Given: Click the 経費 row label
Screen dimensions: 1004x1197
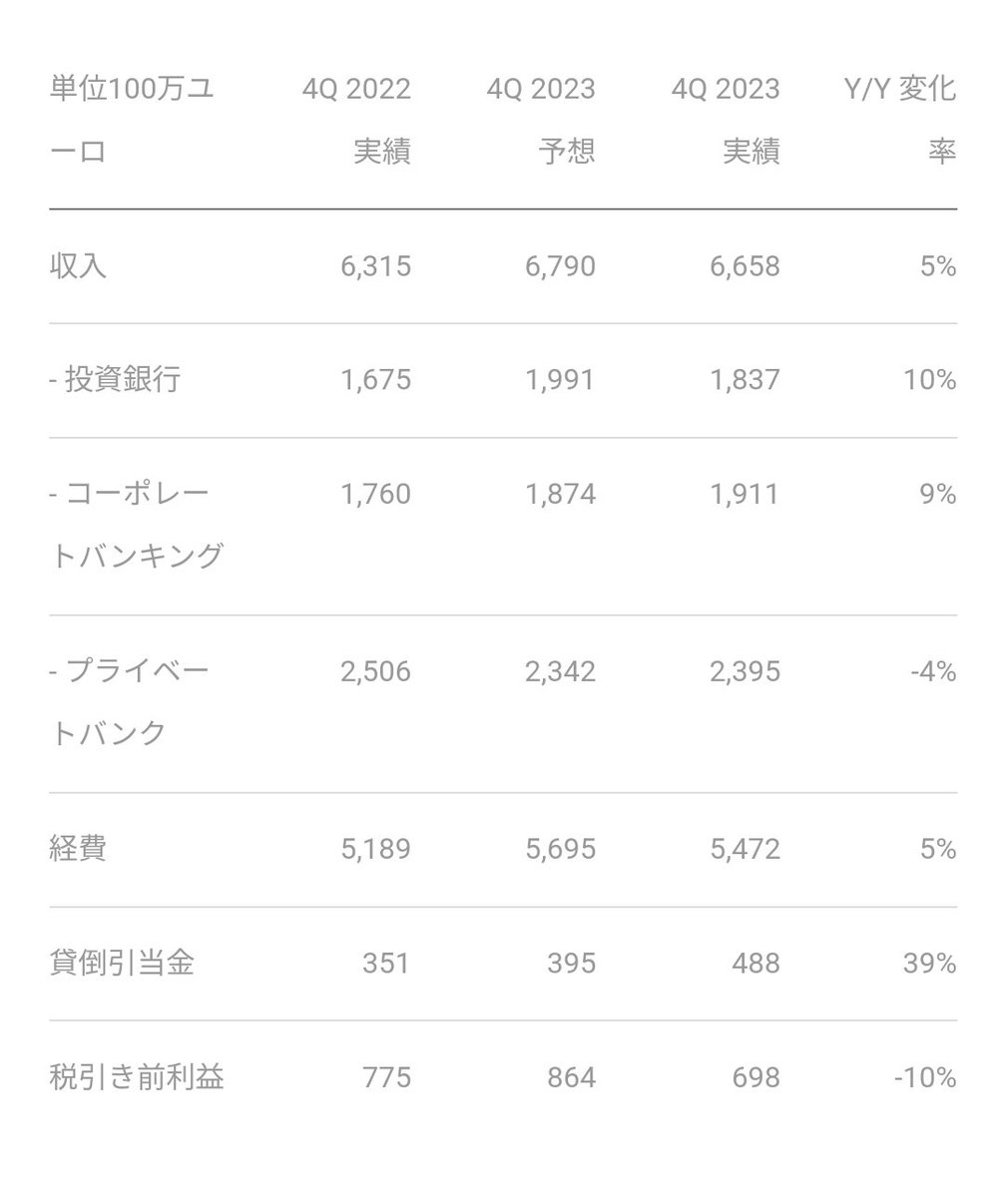Looking at the screenshot, I should coord(78,849).
